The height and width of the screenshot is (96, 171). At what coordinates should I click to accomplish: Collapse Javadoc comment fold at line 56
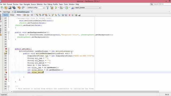click(x=9, y=86)
